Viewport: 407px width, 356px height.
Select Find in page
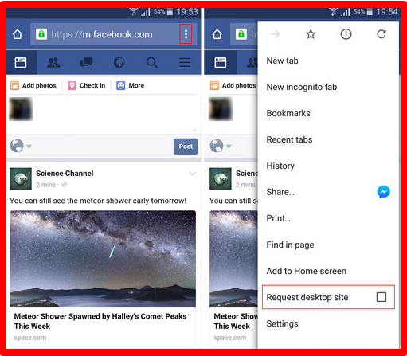click(x=328, y=245)
